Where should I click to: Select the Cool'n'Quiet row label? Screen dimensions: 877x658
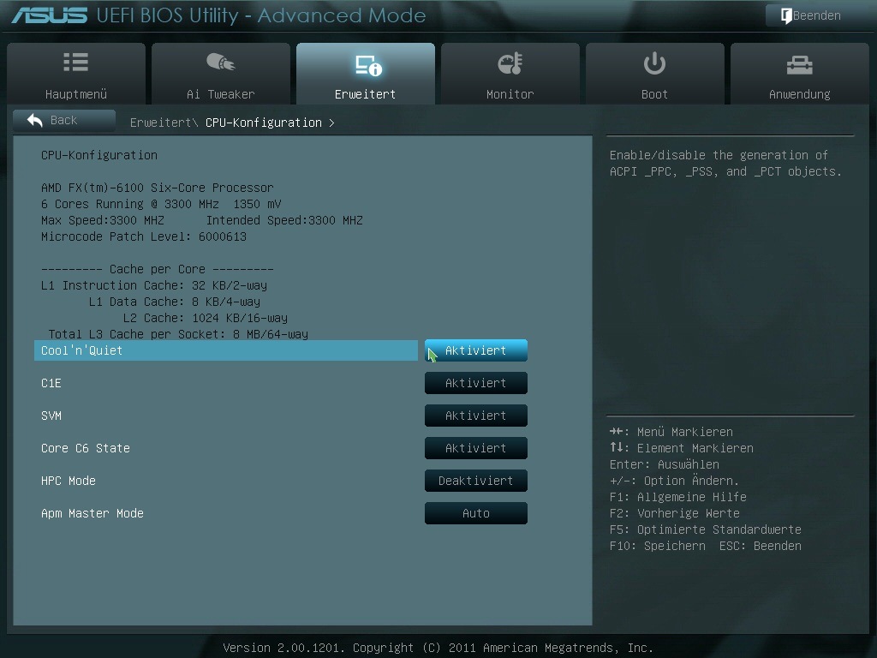point(226,350)
